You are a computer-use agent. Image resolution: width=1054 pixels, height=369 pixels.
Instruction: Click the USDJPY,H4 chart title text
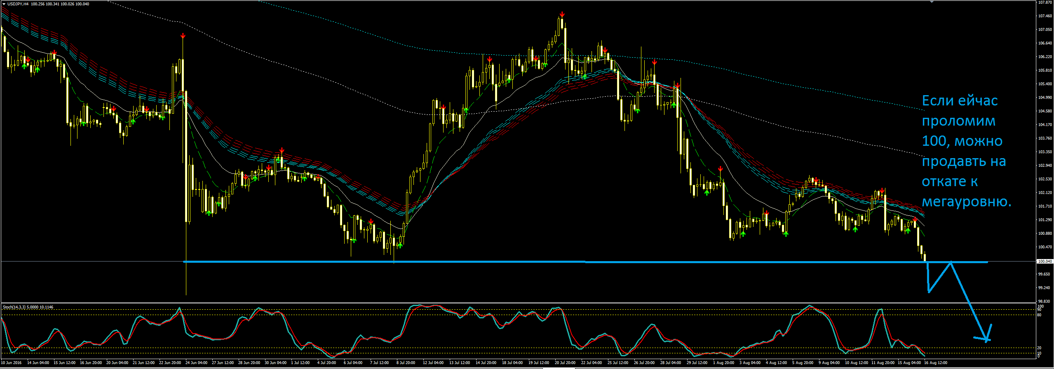click(18, 4)
